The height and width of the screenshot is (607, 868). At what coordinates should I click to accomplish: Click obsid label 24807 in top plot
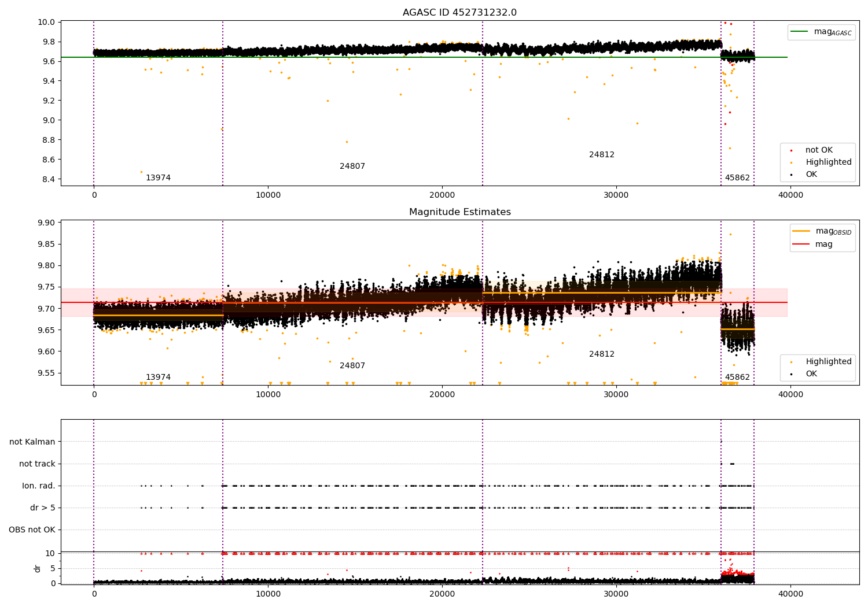click(x=352, y=166)
